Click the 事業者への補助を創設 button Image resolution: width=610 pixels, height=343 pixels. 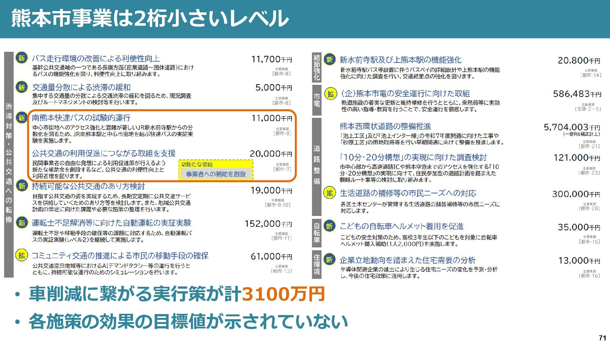[216, 174]
